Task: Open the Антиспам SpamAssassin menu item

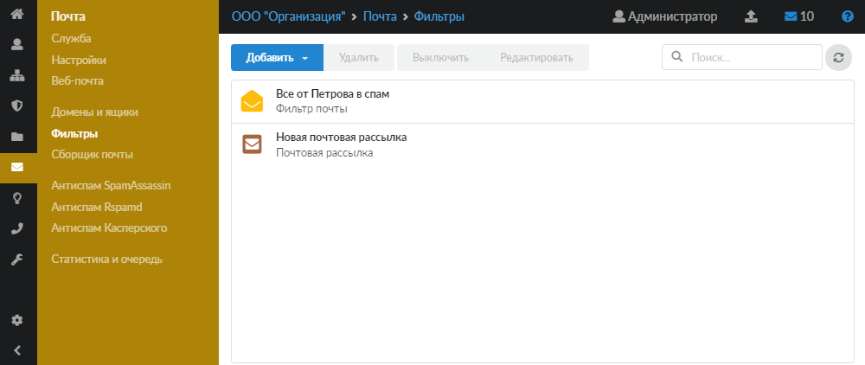Action: pos(111,186)
